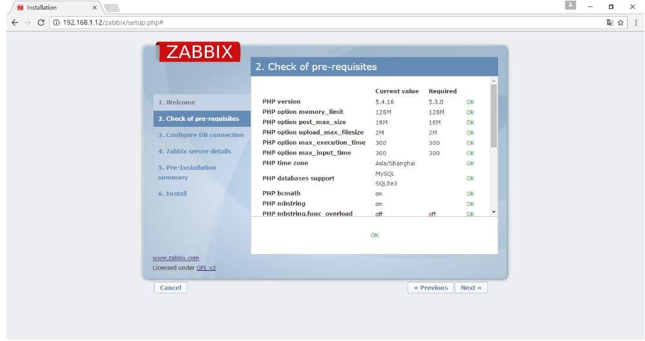
Task: Click the 'Licensed under' text
Action: pos(173,268)
